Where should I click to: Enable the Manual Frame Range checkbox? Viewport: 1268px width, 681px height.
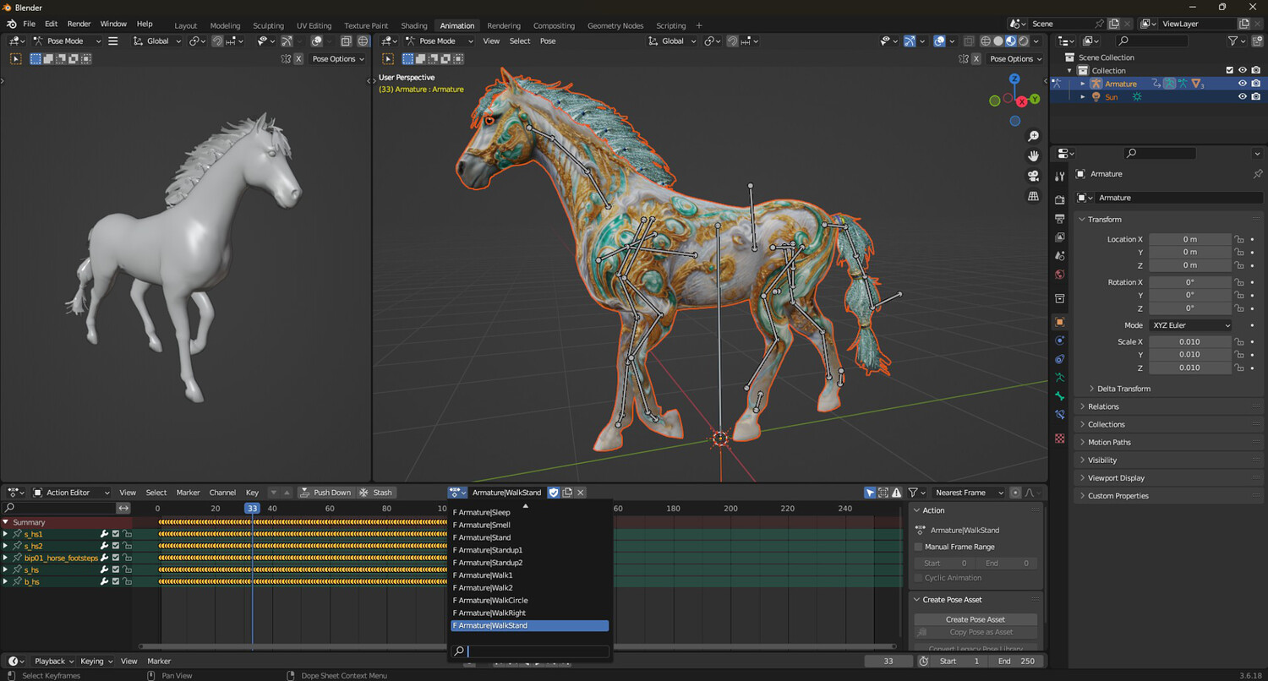point(919,547)
